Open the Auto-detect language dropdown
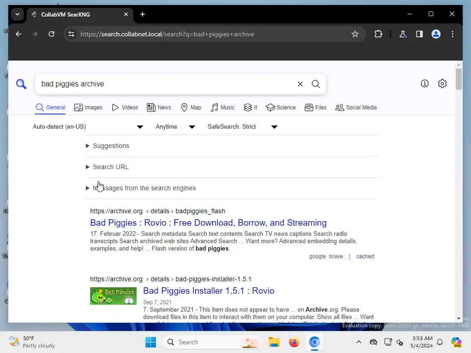The width and height of the screenshot is (471, 353). [x=88, y=127]
